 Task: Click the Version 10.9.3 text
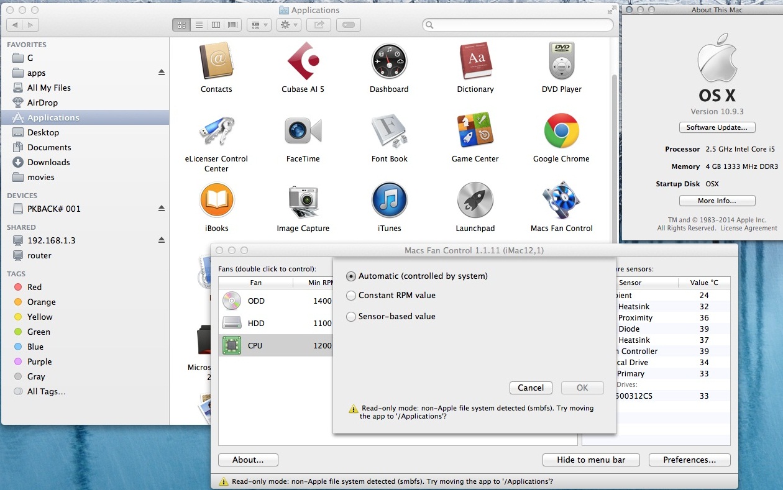717,111
